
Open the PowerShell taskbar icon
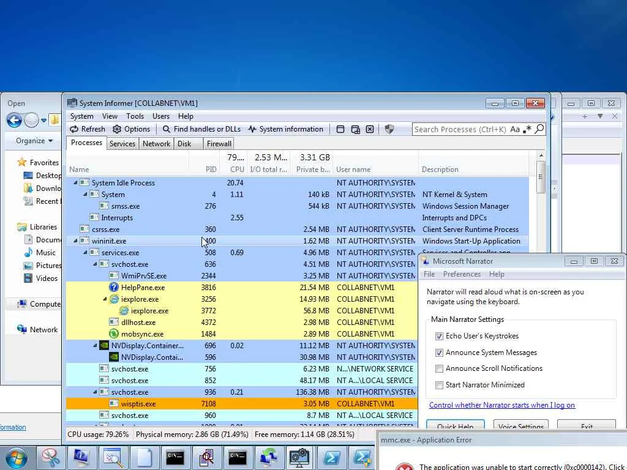tap(331, 458)
